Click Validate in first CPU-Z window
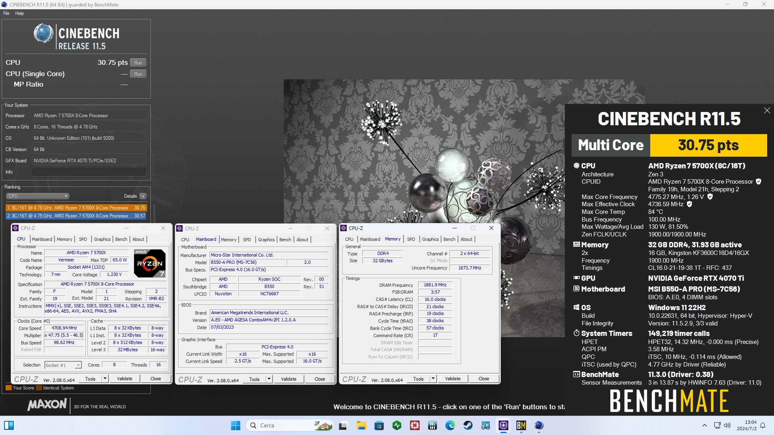The width and height of the screenshot is (774, 435). 125,379
